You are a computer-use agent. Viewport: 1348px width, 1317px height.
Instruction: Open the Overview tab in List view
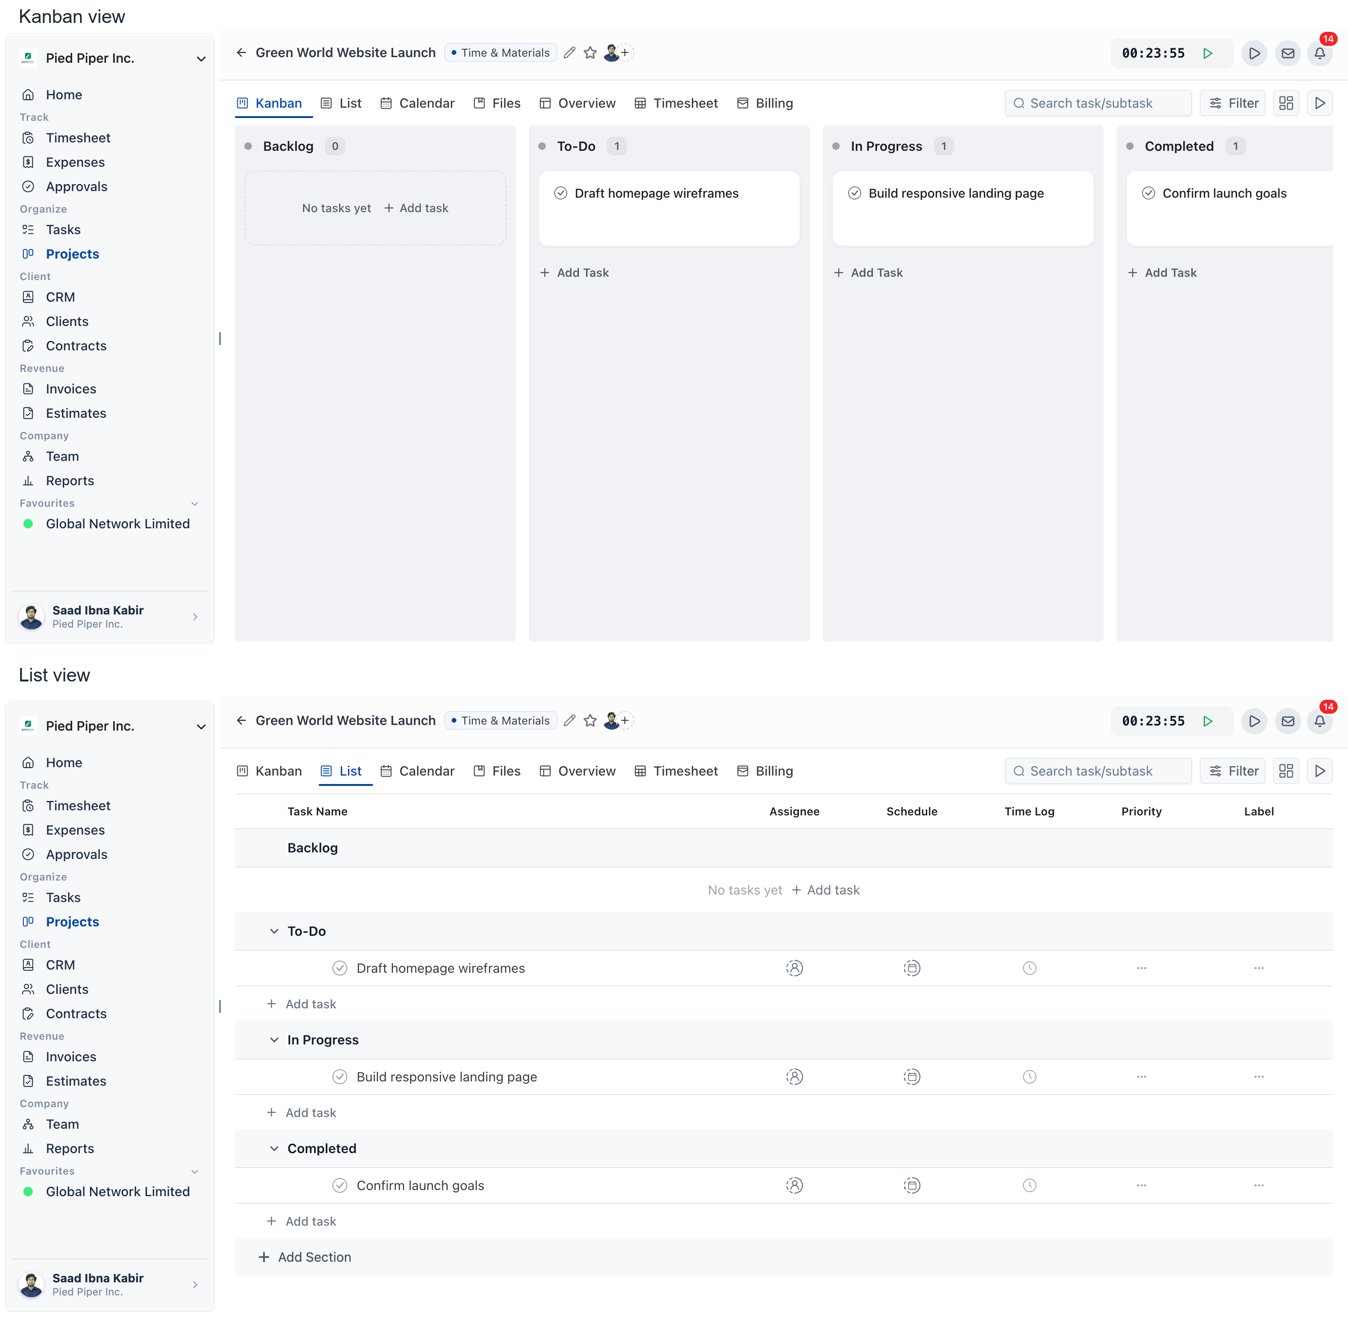[x=577, y=770]
